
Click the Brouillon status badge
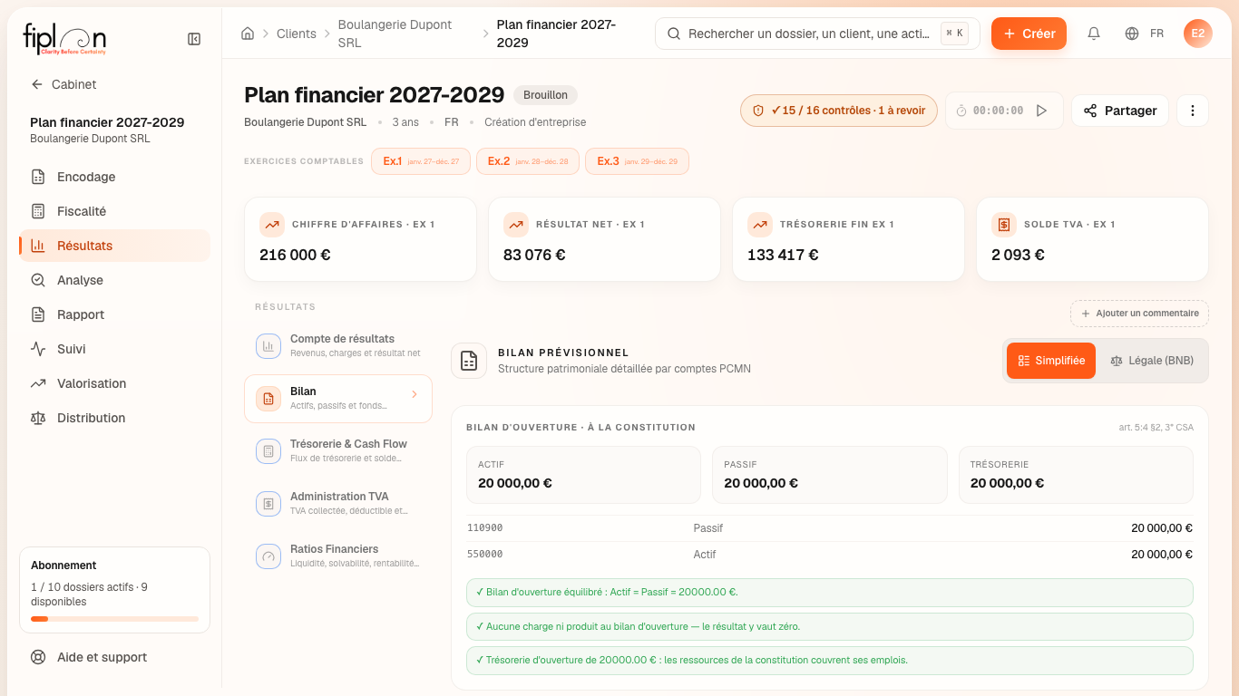(x=545, y=95)
